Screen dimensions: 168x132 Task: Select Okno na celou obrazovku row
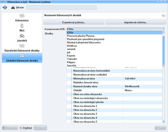click(114, 94)
